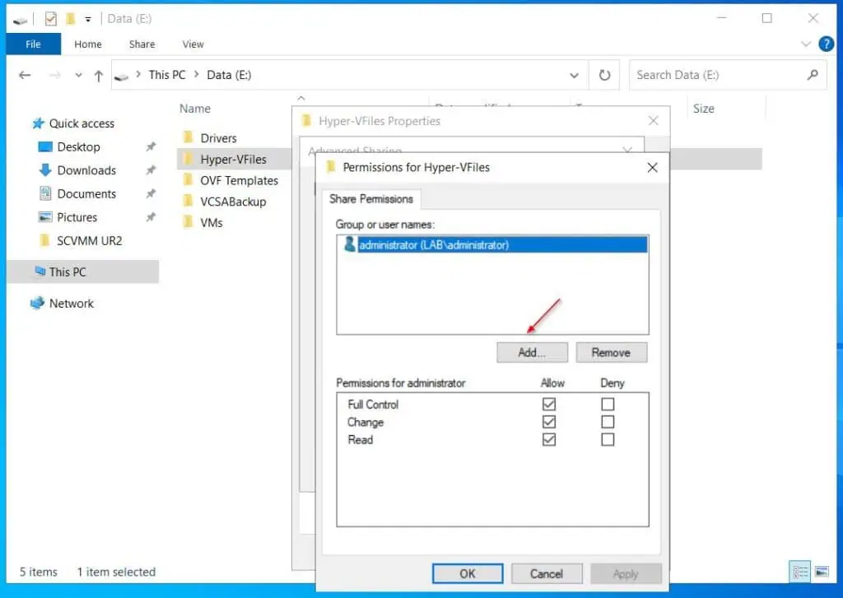
Task: Click the Add... button
Action: tap(532, 352)
